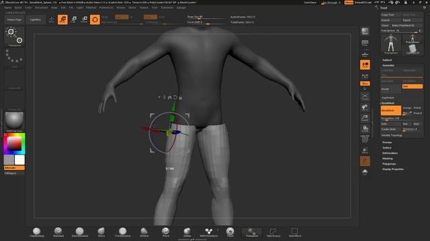Image resolution: width=430 pixels, height=241 pixels.
Task: Click the FillObject button
Action: (x=14, y=173)
